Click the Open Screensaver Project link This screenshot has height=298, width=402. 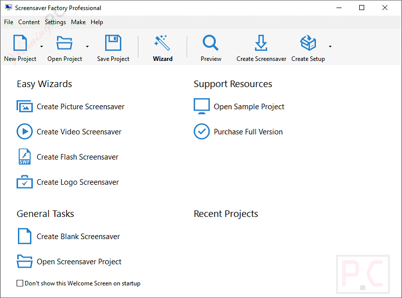click(79, 262)
